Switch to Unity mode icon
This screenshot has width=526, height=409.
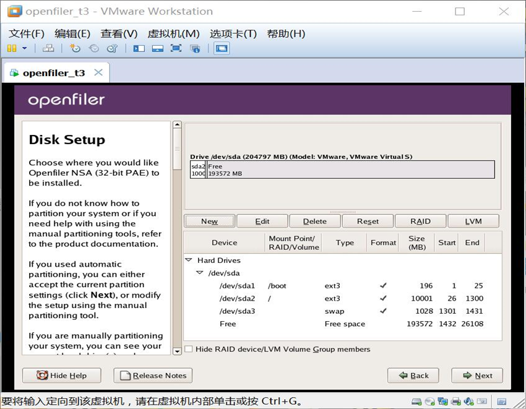click(195, 49)
